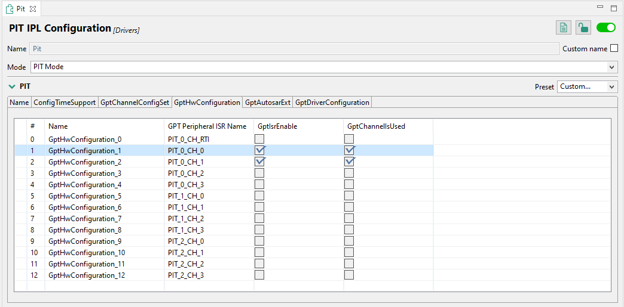Check GptChannelIsUsed for PIT_0_CH_RTI
Image resolution: width=624 pixels, height=307 pixels.
(x=349, y=139)
